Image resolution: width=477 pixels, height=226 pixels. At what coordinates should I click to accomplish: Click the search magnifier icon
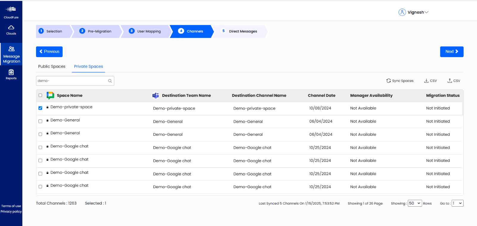pos(110,81)
